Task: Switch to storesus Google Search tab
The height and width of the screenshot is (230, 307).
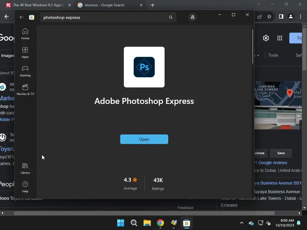Action: coord(104,5)
